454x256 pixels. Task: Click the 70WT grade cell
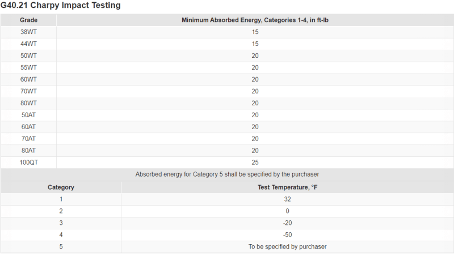29,91
